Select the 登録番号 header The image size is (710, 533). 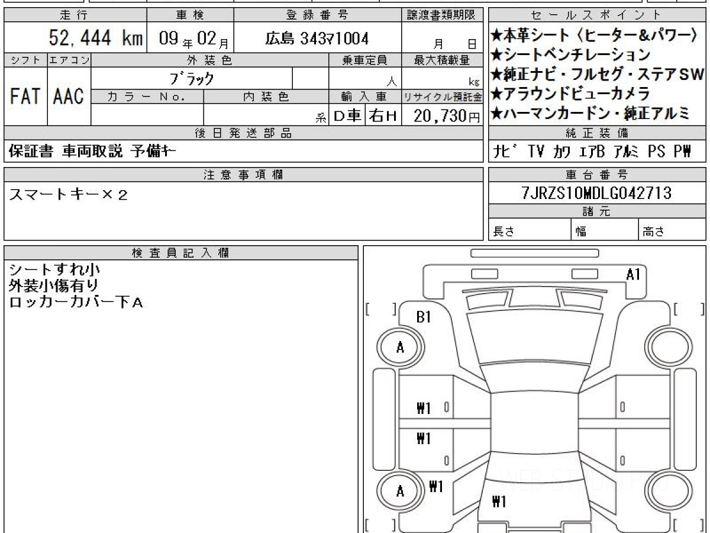pos(318,15)
